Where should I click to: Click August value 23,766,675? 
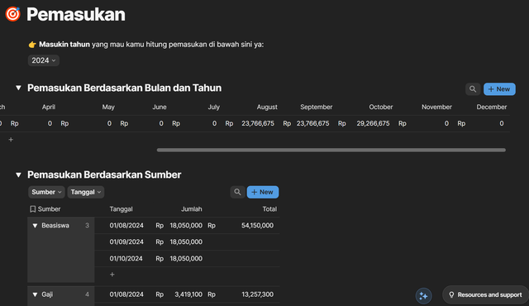(x=258, y=123)
